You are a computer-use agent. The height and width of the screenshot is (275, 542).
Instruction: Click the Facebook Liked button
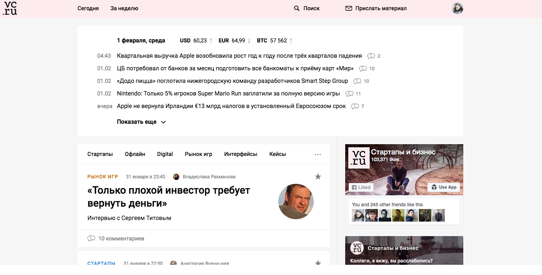(x=361, y=187)
